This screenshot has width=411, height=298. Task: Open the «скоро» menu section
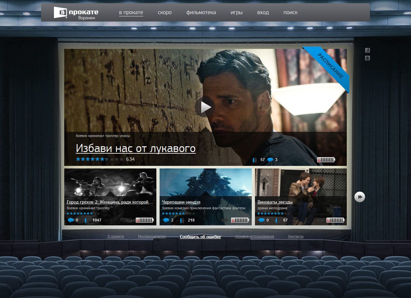click(165, 13)
